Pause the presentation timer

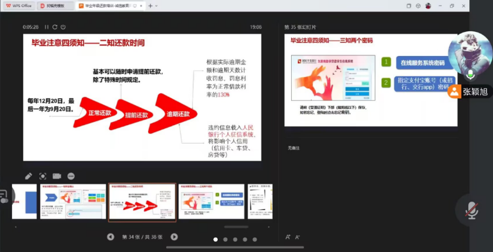point(47,27)
